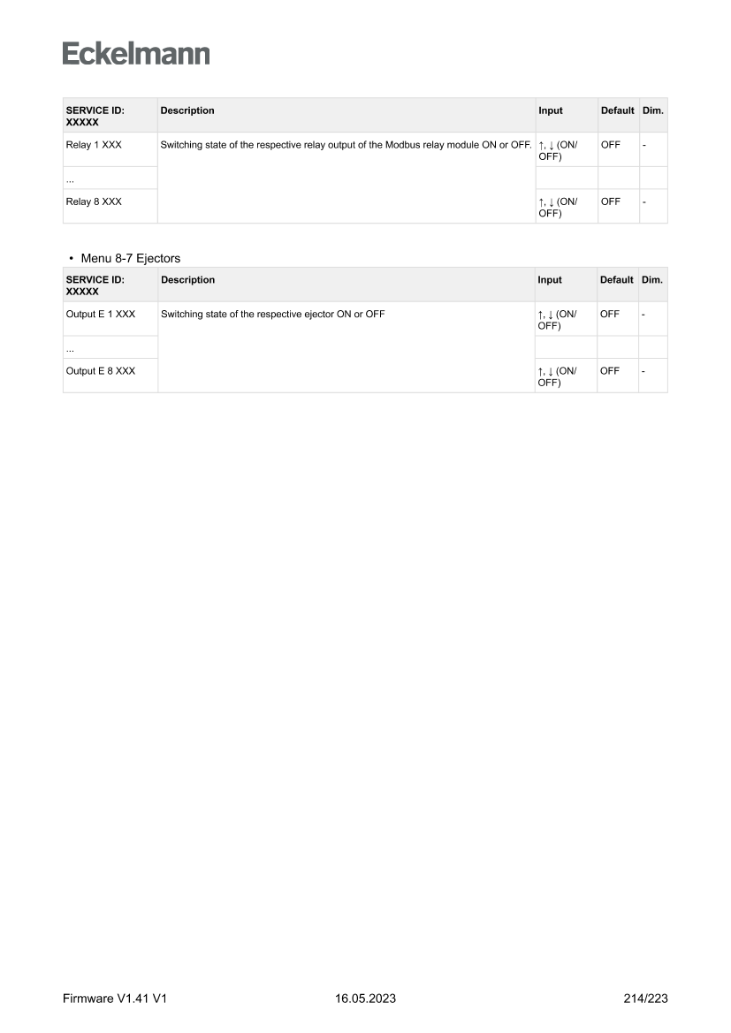Click Input header in relay table
Viewport: 731px width, 1033px height.
coord(550,110)
